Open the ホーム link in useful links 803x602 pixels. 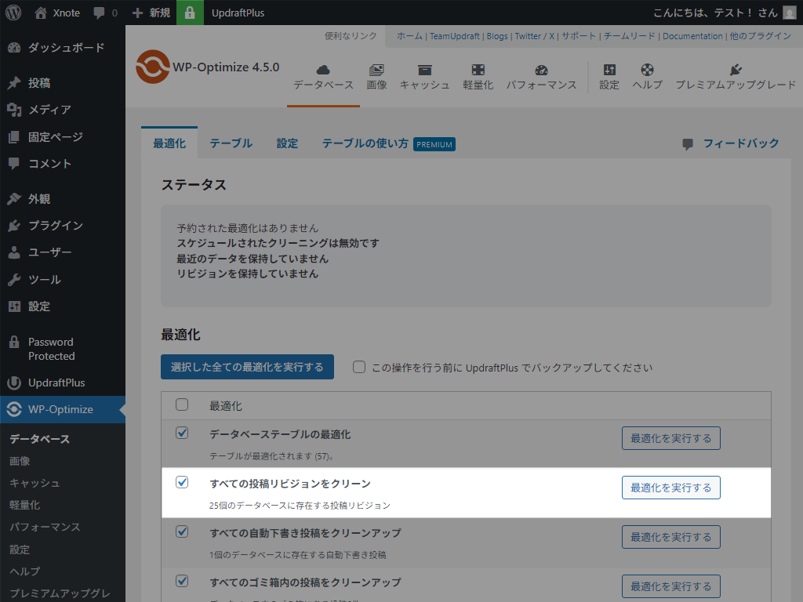tap(409, 36)
